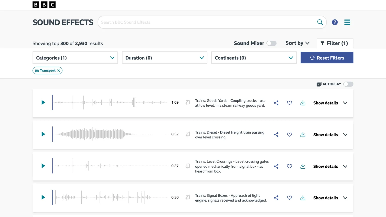Expand the Duration (0) dropdown
The width and height of the screenshot is (386, 217).
coord(164,58)
